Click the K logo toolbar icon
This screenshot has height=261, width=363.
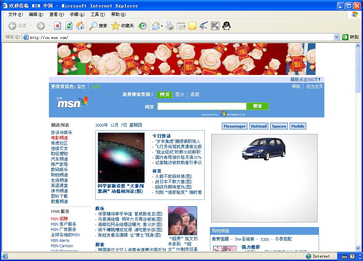(215, 26)
